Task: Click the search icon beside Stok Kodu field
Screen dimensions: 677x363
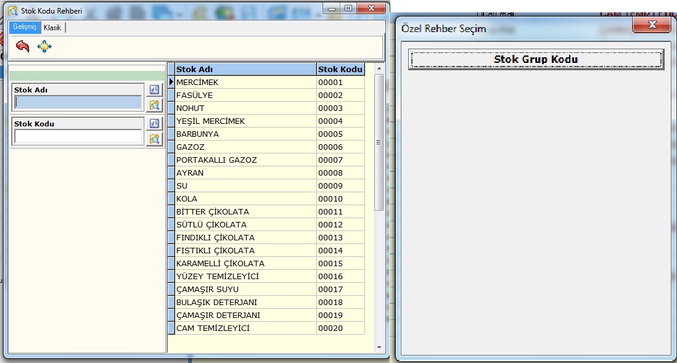Action: click(x=154, y=139)
